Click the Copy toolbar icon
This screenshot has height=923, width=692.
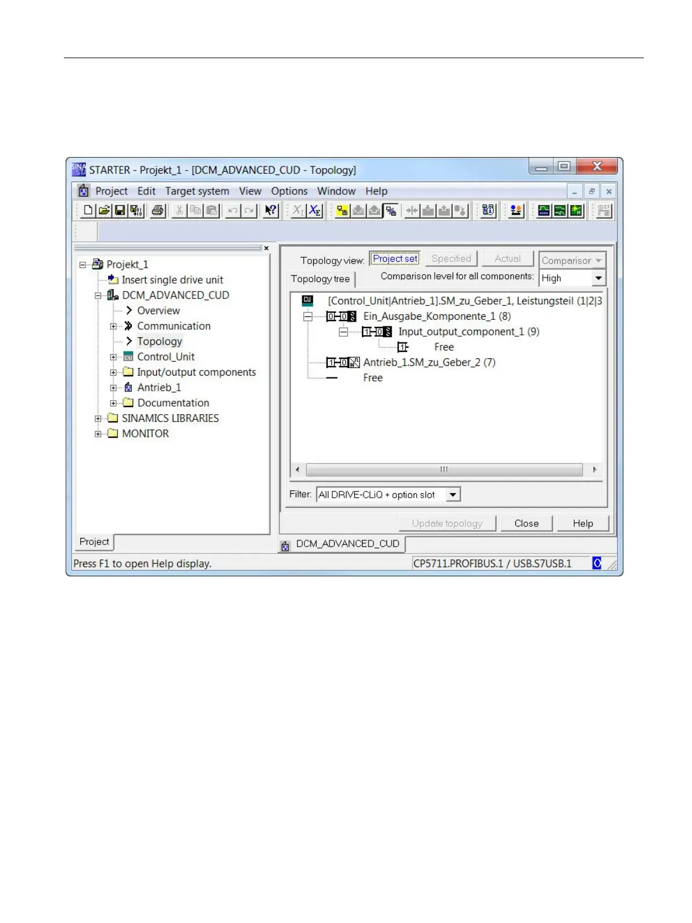coord(196,211)
